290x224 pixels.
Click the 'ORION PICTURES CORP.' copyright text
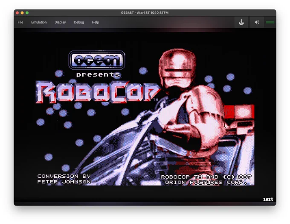point(206,183)
